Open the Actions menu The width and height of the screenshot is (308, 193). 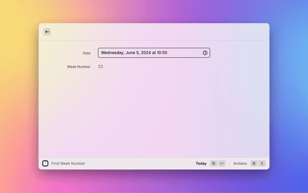click(240, 164)
